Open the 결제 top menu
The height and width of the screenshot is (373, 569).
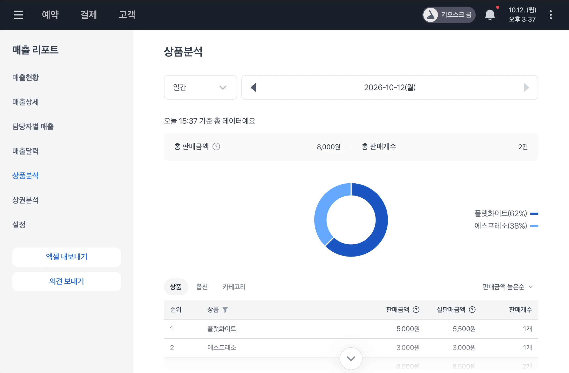tap(89, 15)
